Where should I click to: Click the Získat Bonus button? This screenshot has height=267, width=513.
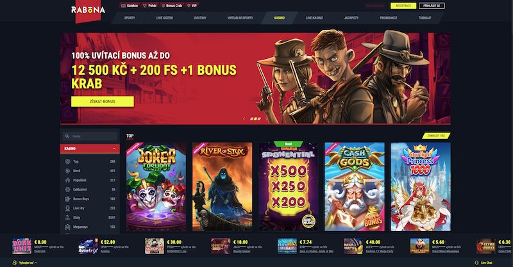[103, 102]
